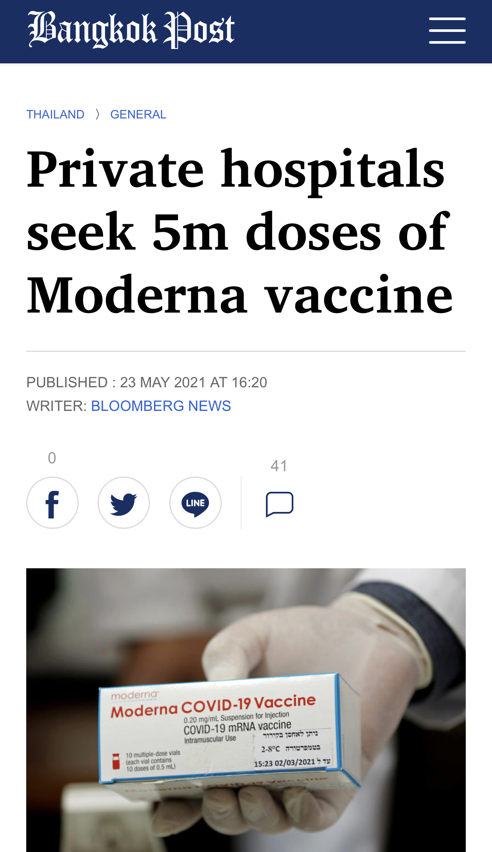
Task: Click the Bangkok Post logo
Action: click(x=131, y=30)
